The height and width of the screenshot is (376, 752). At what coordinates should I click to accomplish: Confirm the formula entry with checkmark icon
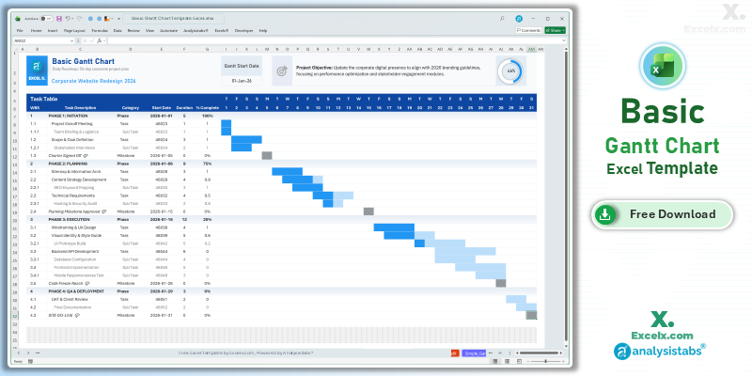(91, 40)
